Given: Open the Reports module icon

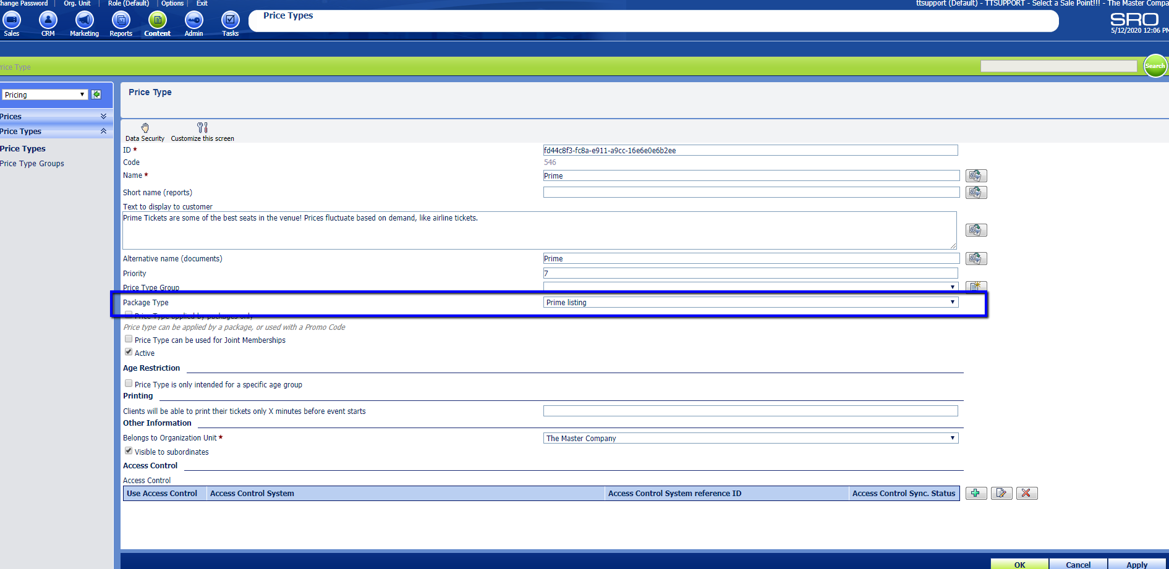Looking at the screenshot, I should pos(121,20).
